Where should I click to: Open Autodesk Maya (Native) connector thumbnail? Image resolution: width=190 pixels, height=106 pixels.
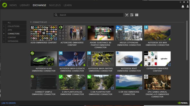101,59
